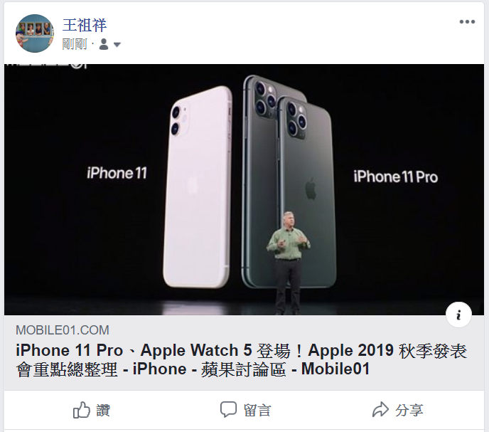This screenshot has height=432, width=489.
Task: Visit the 王祖祥 profile name link
Action: [85, 25]
